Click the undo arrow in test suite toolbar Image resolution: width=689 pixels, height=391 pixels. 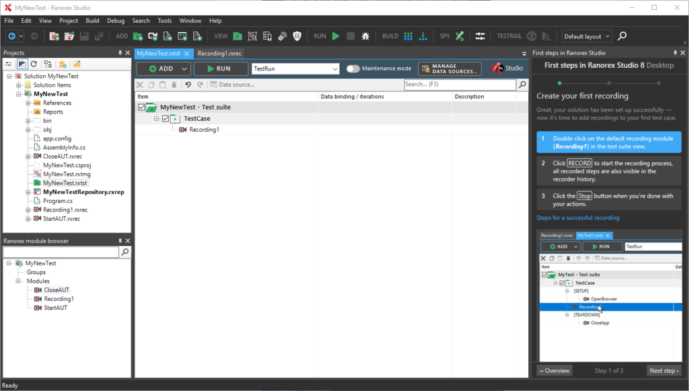pyautogui.click(x=188, y=85)
